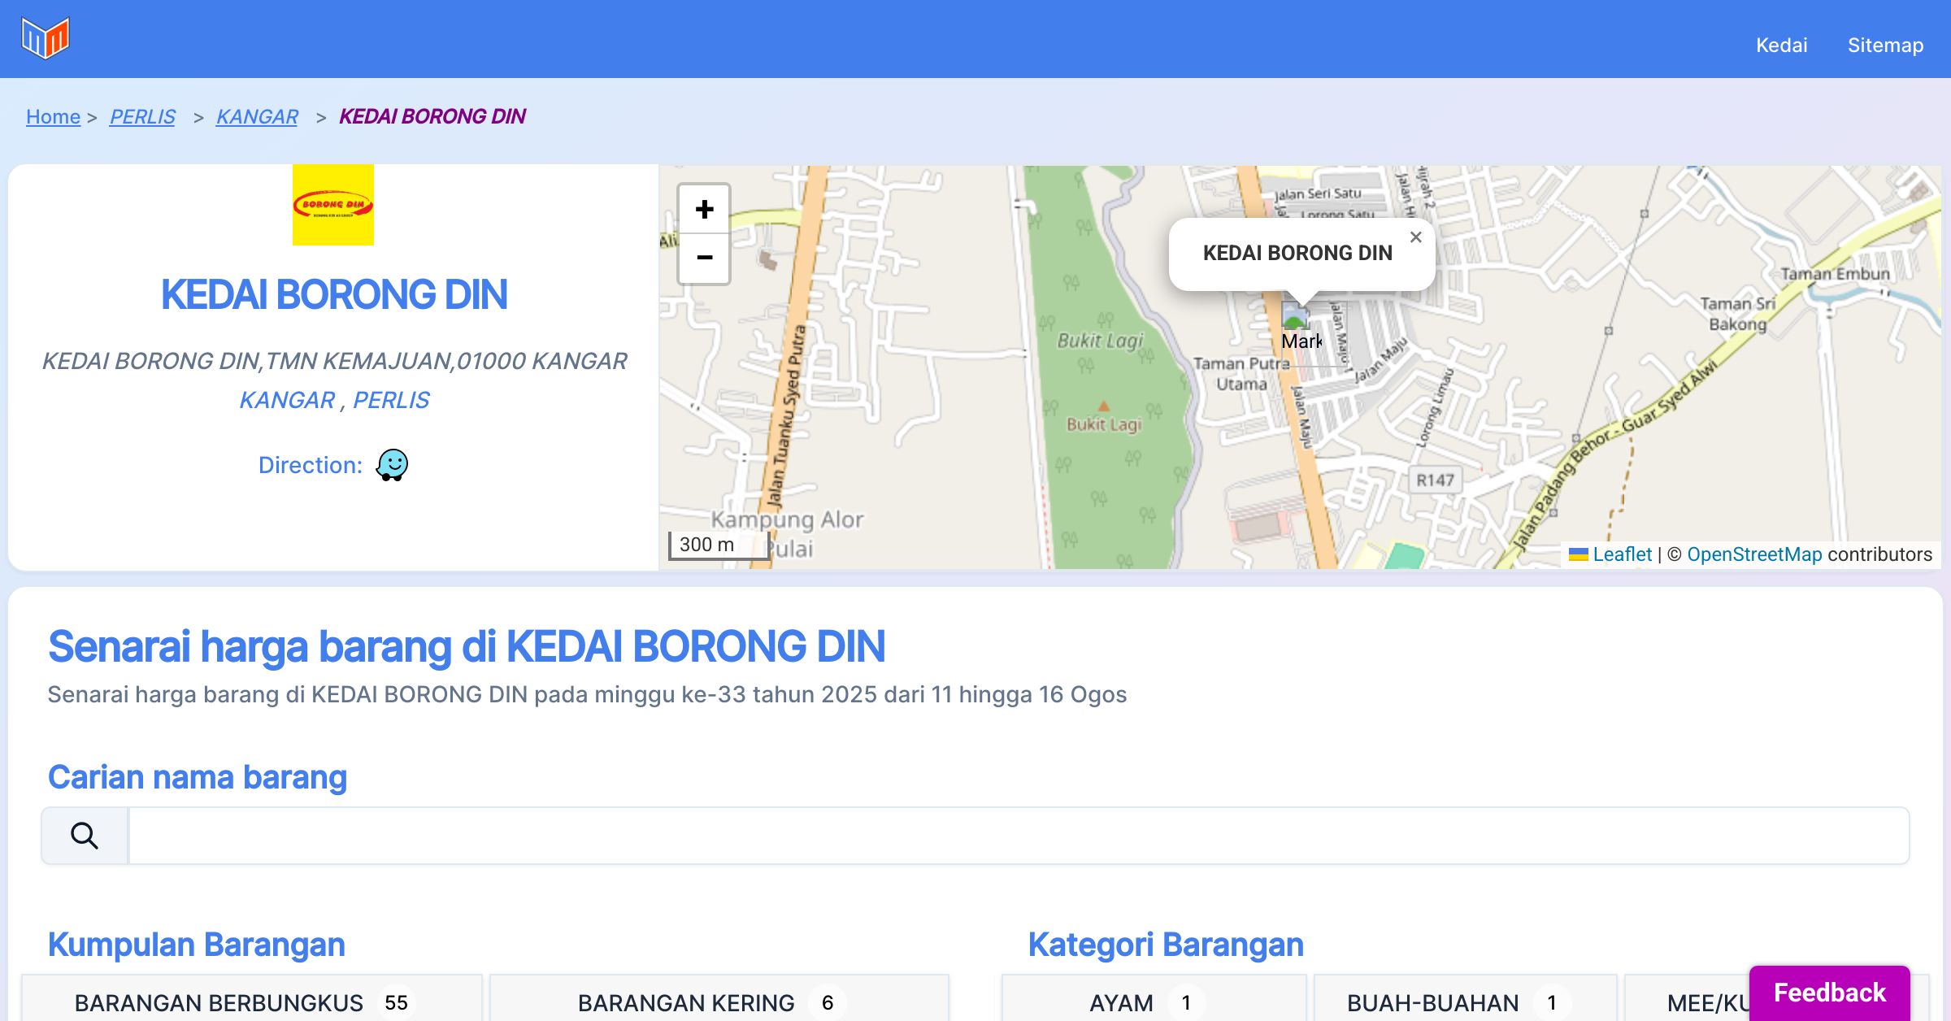Go to Home breadcrumb link
Viewport: 1951px width, 1021px height.
pyautogui.click(x=53, y=116)
